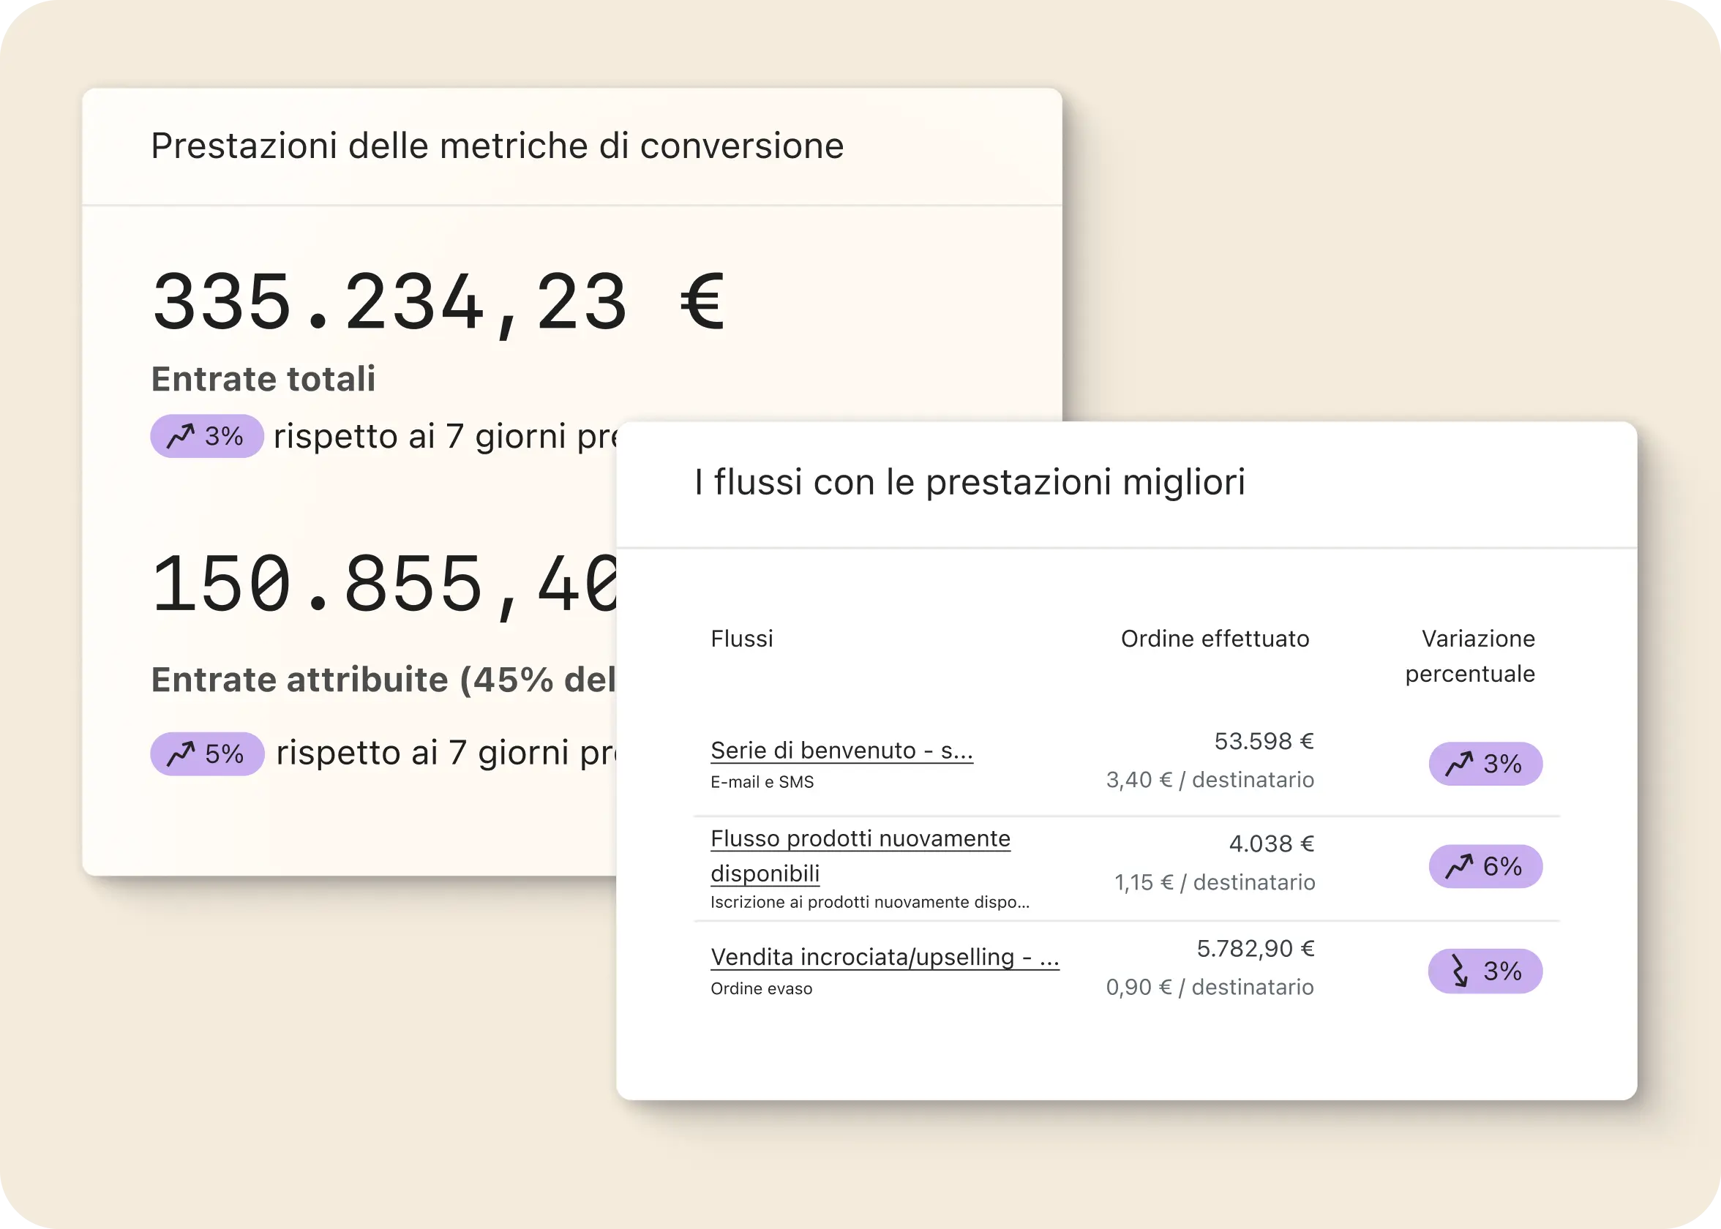
Task: Click the Entrate totali label
Action: click(263, 378)
